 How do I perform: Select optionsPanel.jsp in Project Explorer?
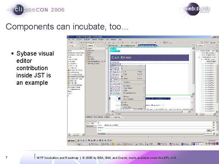click(75, 85)
